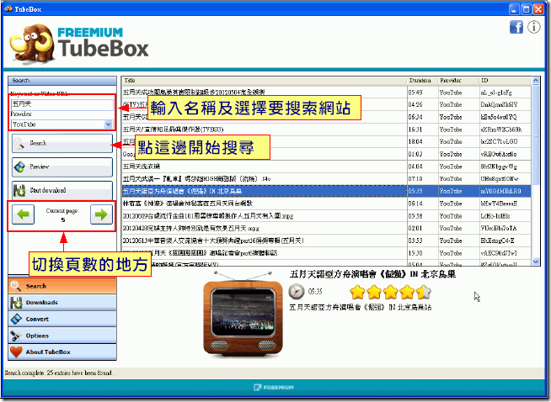
Task: Click the Search tab magnifier icon
Action: (15, 286)
